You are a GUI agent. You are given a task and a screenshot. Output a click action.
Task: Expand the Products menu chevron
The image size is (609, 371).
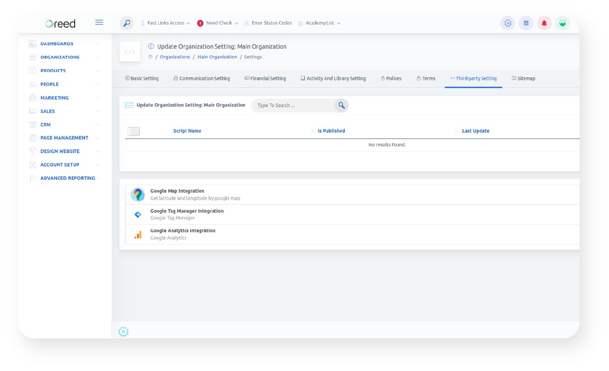click(x=98, y=71)
